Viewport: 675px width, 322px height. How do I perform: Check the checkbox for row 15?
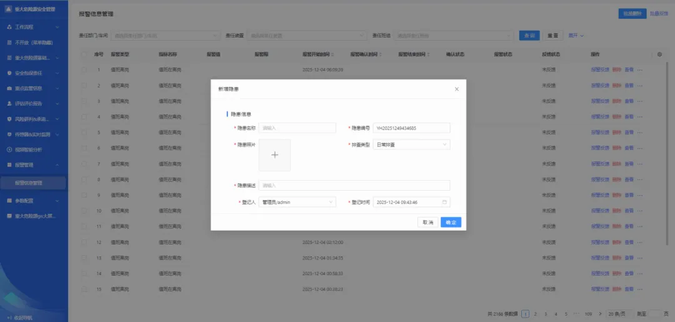point(84,289)
